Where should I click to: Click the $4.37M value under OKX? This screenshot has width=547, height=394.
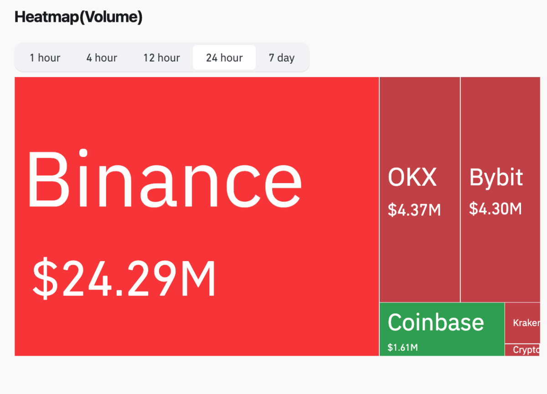coord(414,210)
